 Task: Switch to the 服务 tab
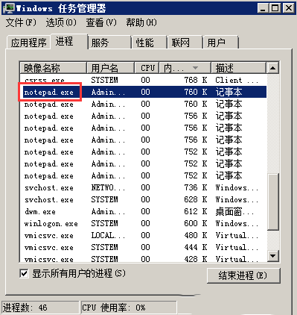click(x=109, y=43)
